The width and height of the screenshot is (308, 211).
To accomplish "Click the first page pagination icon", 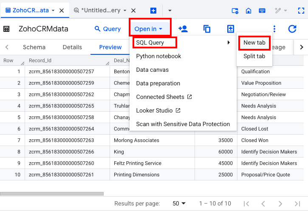I will (246, 204).
